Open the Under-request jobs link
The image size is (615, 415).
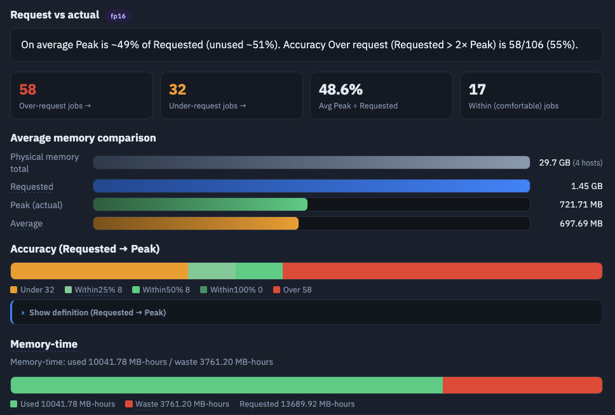pos(208,106)
